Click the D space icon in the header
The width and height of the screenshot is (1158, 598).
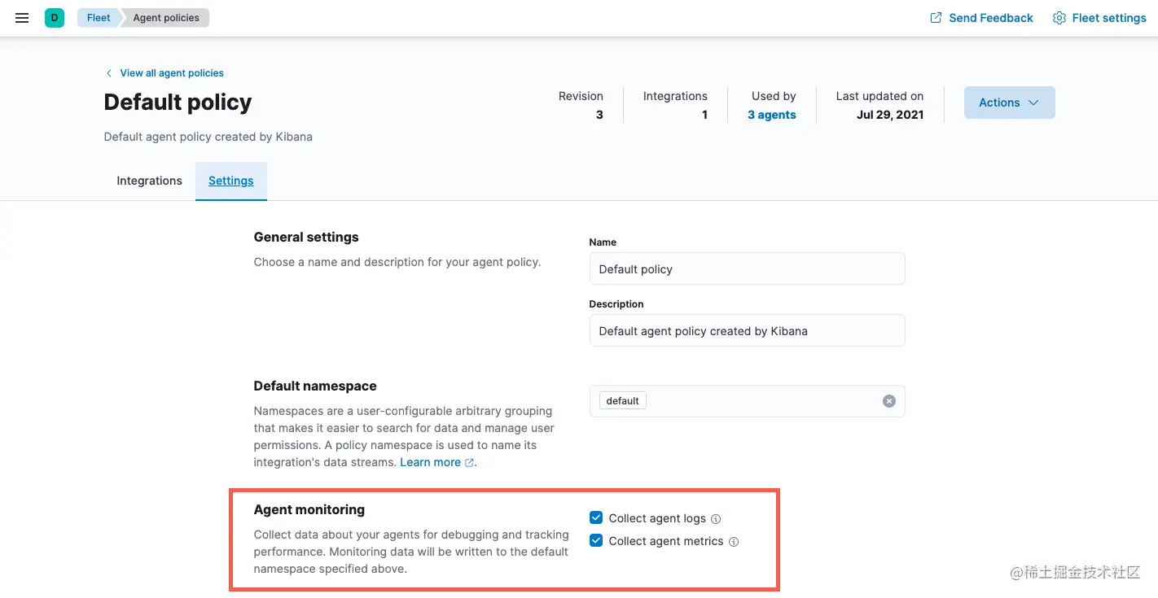tap(54, 17)
